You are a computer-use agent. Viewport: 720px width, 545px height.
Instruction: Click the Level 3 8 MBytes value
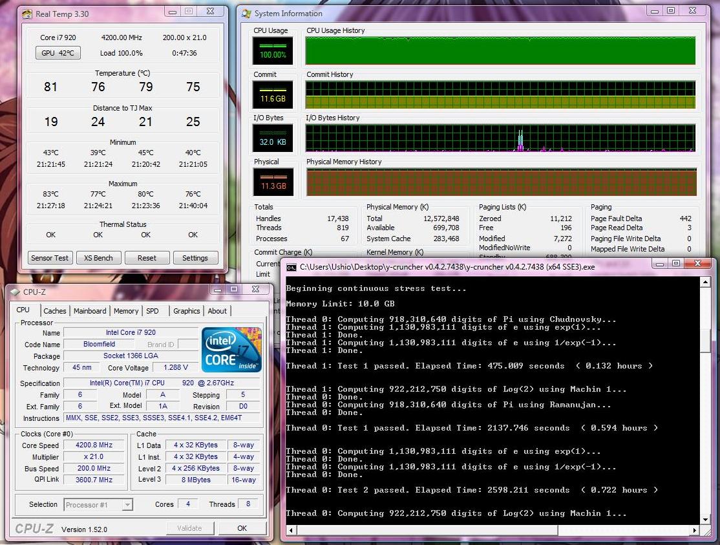(196, 479)
